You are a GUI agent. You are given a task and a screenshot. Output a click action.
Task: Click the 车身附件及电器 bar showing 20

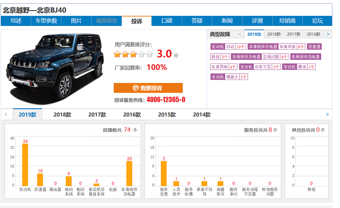click(129, 174)
